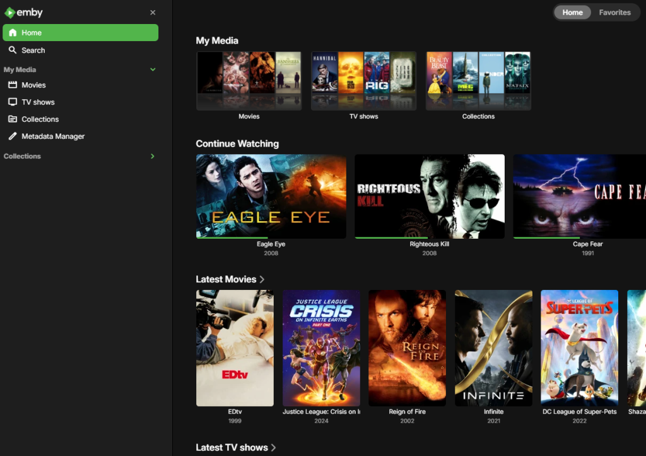
Task: Open Justice League: Crisis on Infinite Earths poster
Action: click(x=321, y=348)
